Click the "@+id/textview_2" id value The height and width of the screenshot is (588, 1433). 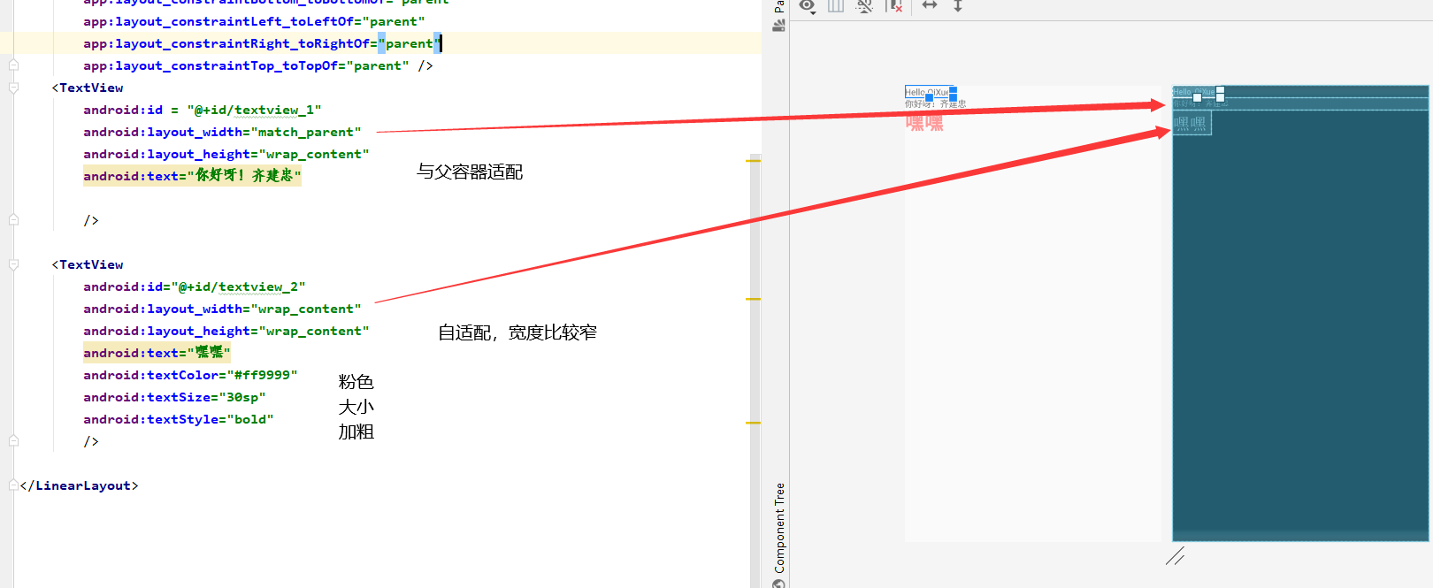click(x=238, y=286)
